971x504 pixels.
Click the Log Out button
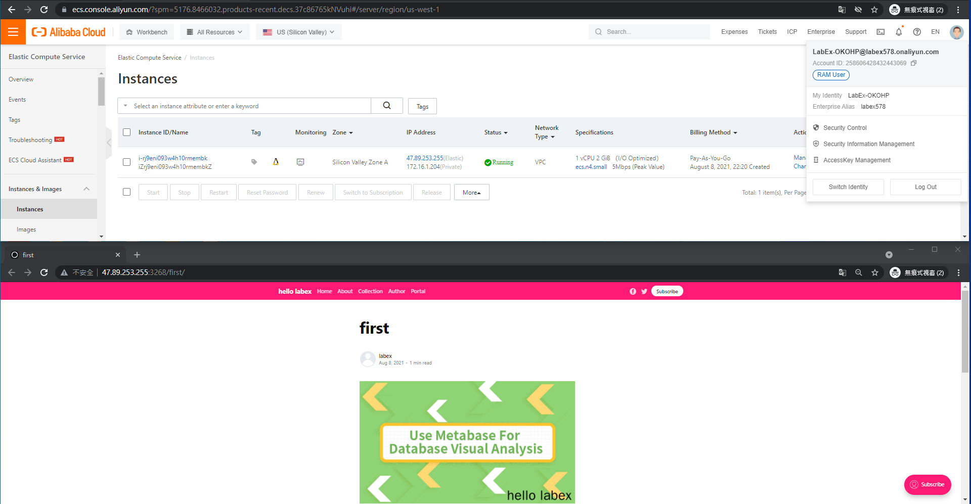925,187
